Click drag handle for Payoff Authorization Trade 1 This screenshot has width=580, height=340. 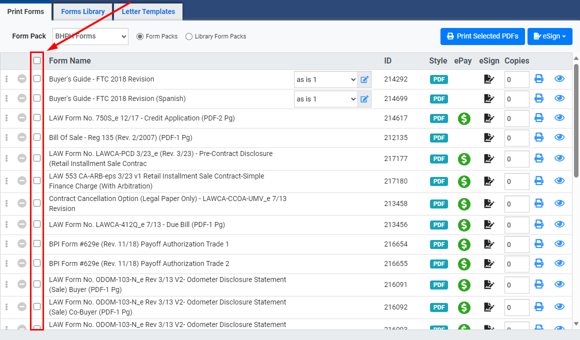(x=6, y=244)
